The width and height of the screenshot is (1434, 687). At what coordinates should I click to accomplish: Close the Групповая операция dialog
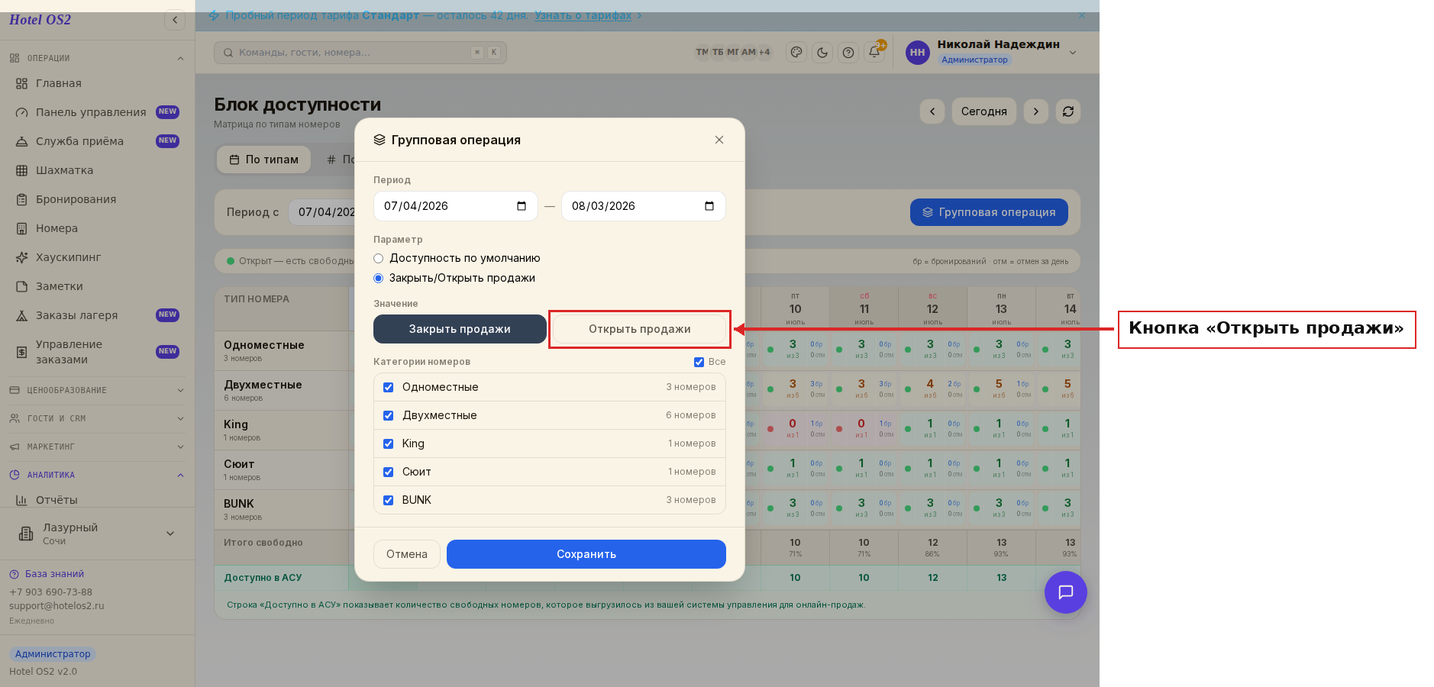click(x=719, y=140)
